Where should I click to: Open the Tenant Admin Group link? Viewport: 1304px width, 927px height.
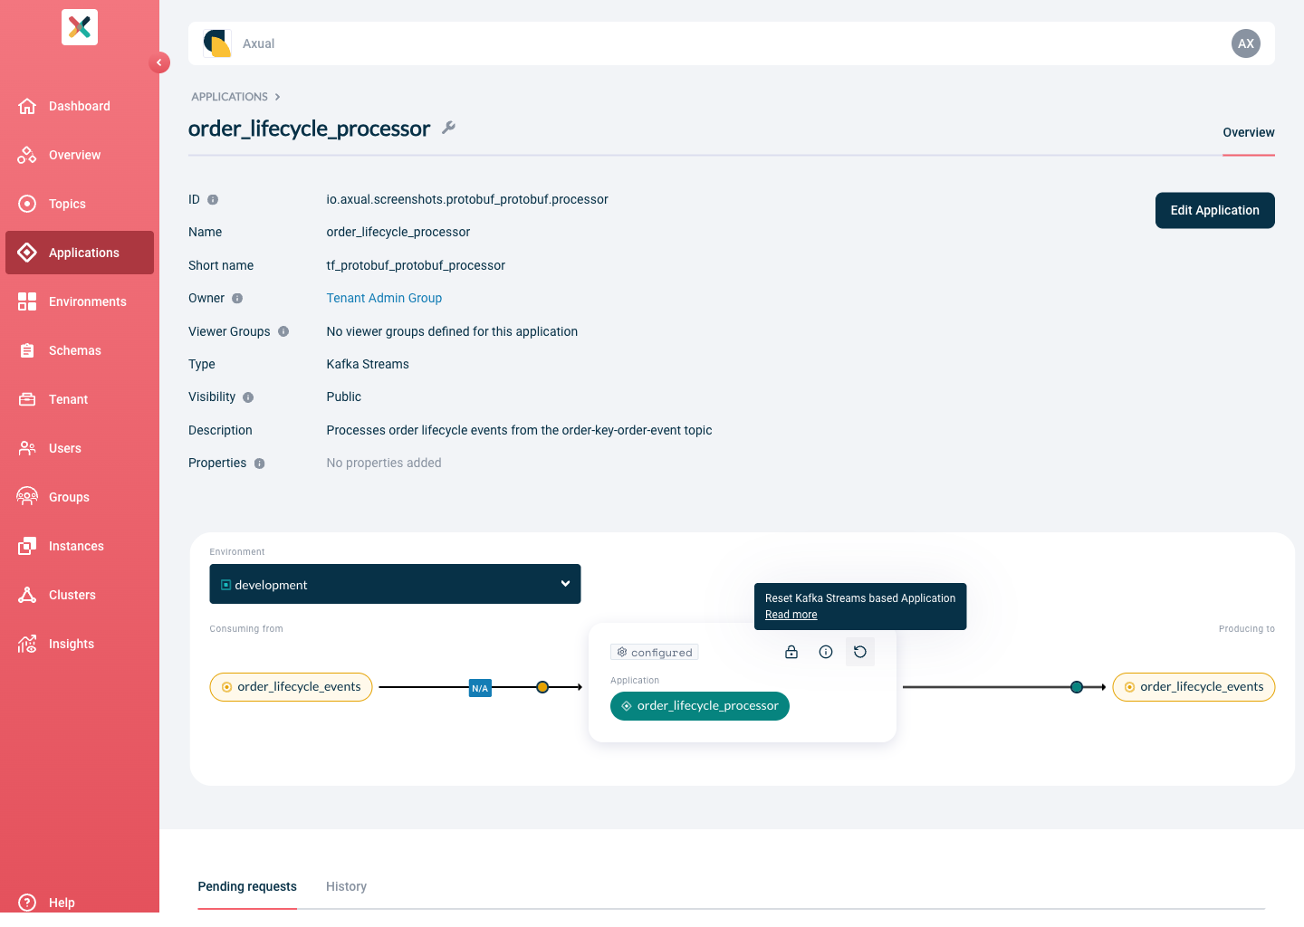click(384, 298)
